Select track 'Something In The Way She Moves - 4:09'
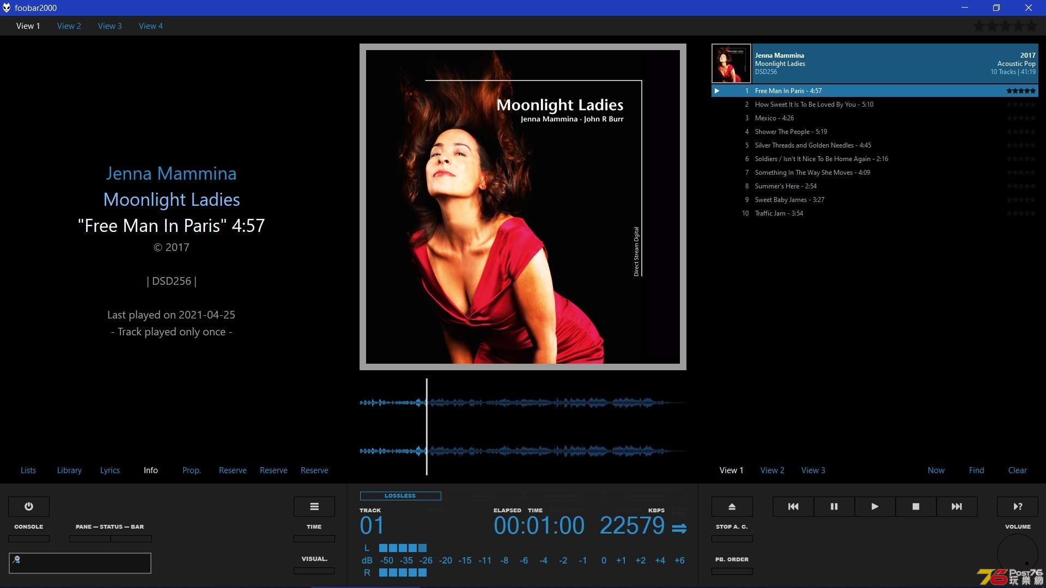Viewport: 1046px width, 588px height. click(875, 173)
